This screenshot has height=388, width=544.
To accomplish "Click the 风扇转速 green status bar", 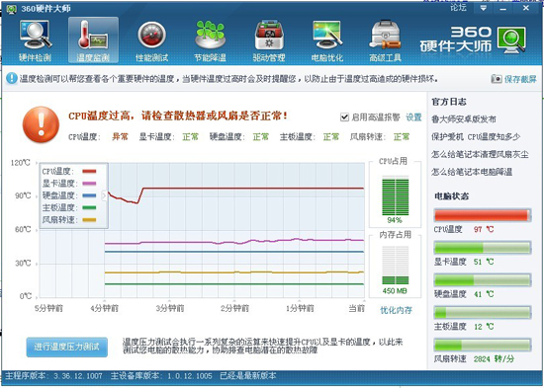I will coord(483,345).
